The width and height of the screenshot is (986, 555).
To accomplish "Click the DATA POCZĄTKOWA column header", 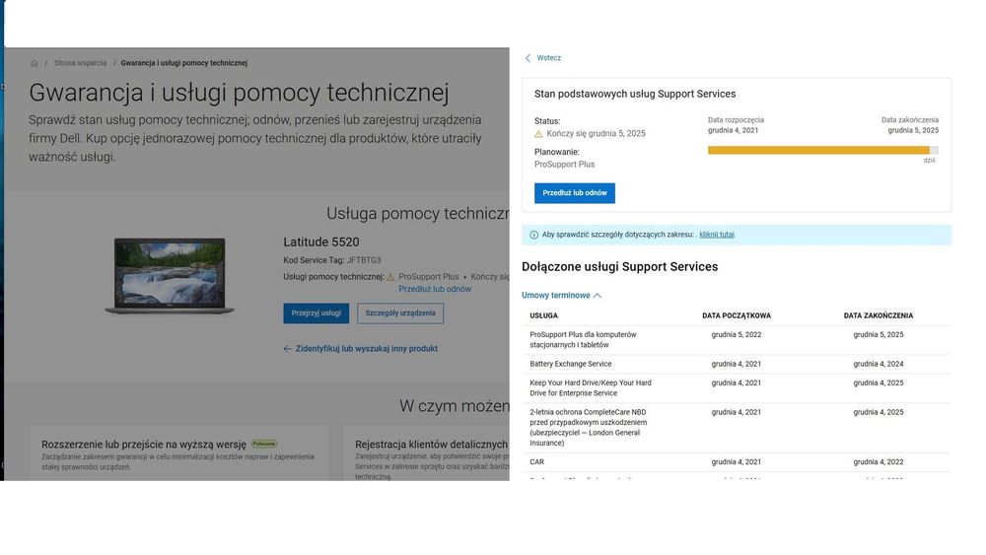I will [x=737, y=315].
